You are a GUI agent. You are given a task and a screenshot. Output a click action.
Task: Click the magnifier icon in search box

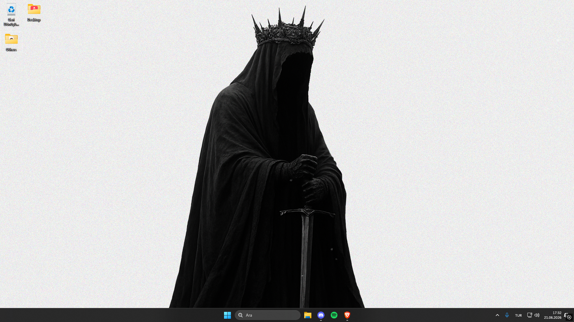240,315
